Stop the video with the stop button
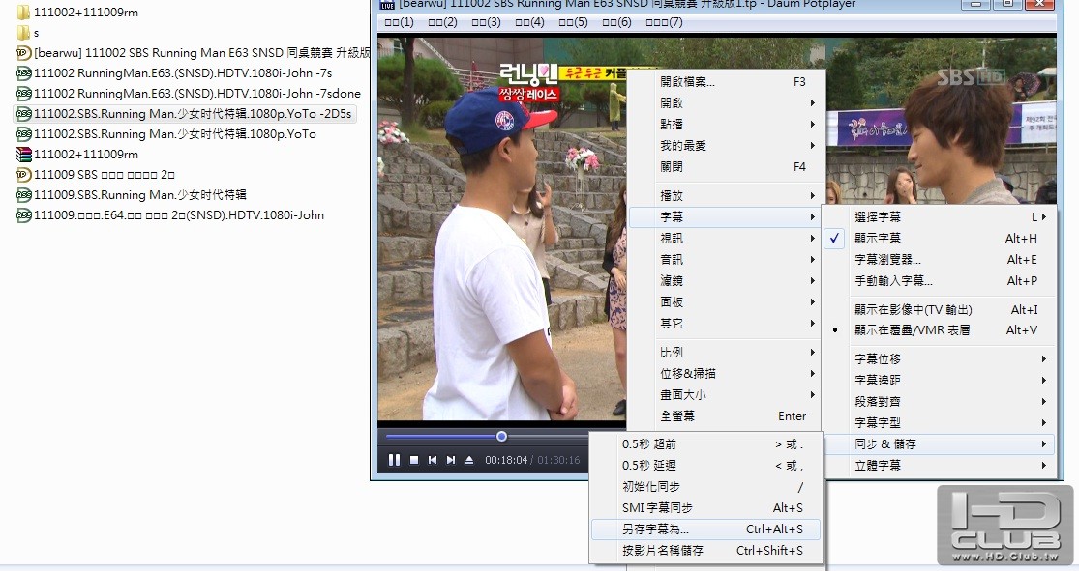This screenshot has width=1079, height=571. [413, 460]
